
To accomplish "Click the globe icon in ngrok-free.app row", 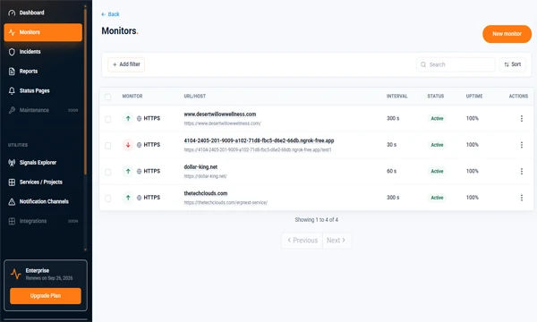I will (139, 145).
